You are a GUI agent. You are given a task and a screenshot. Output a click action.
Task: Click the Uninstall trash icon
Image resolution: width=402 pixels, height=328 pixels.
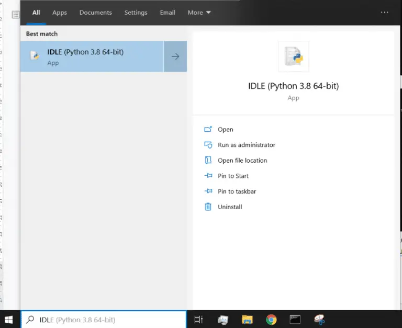(x=208, y=207)
